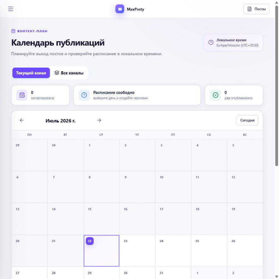
Task: Click the green published checkmark icon
Action: [216, 95]
